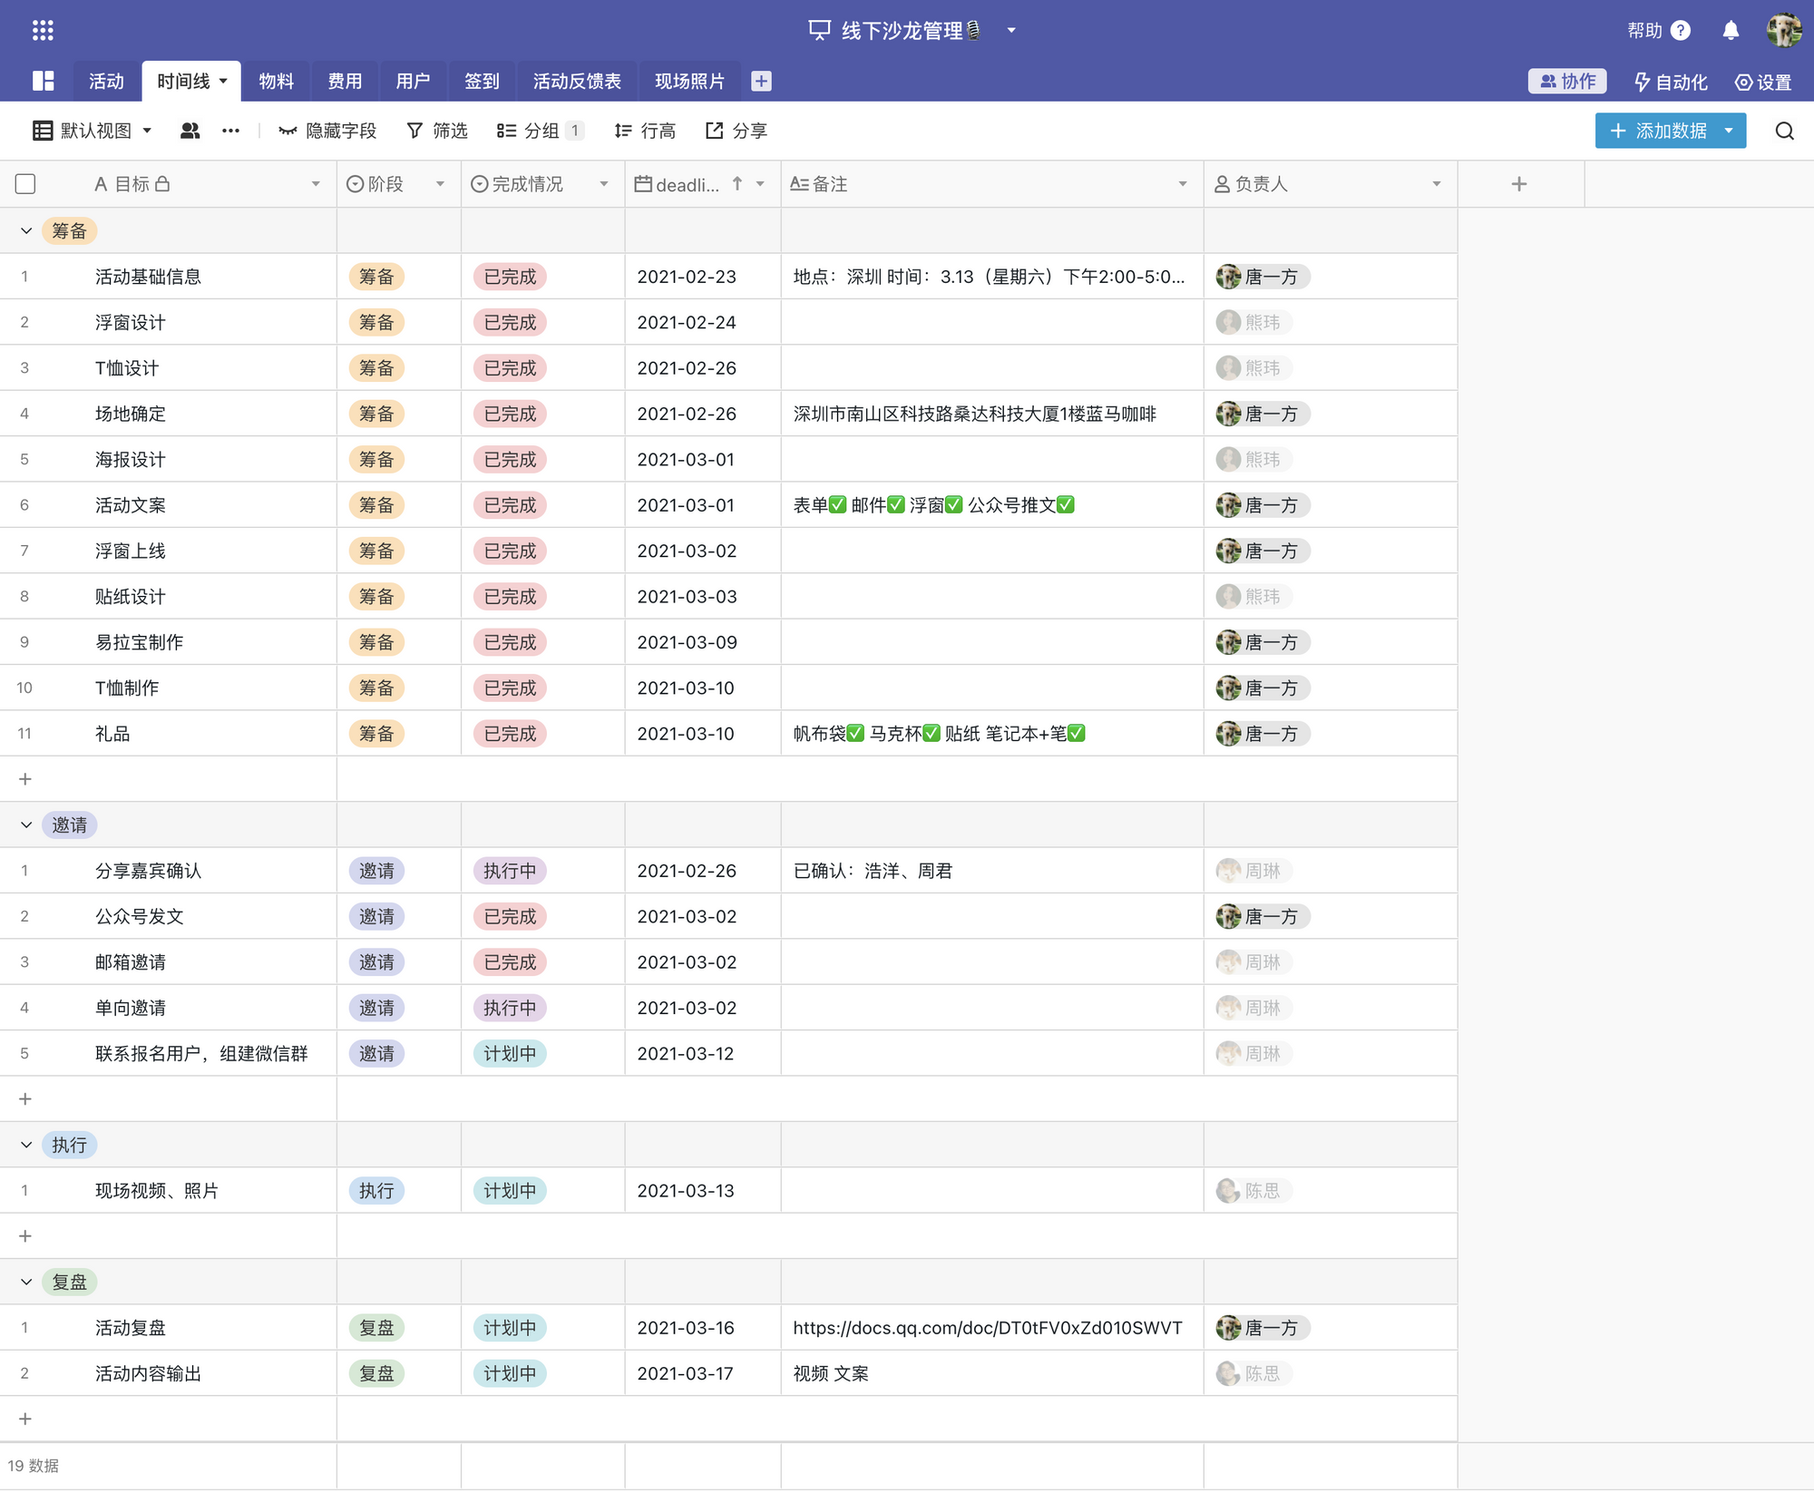Collapse the 筹备 group
The width and height of the screenshot is (1814, 1493).
click(x=26, y=230)
